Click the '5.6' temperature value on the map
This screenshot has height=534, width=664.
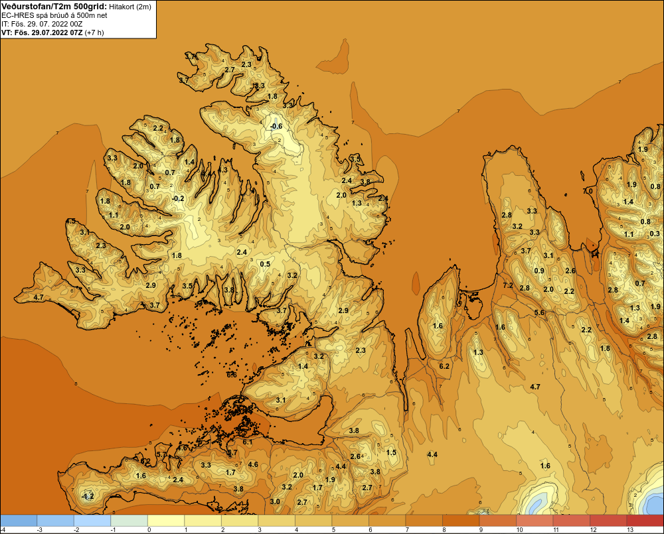[x=539, y=312]
